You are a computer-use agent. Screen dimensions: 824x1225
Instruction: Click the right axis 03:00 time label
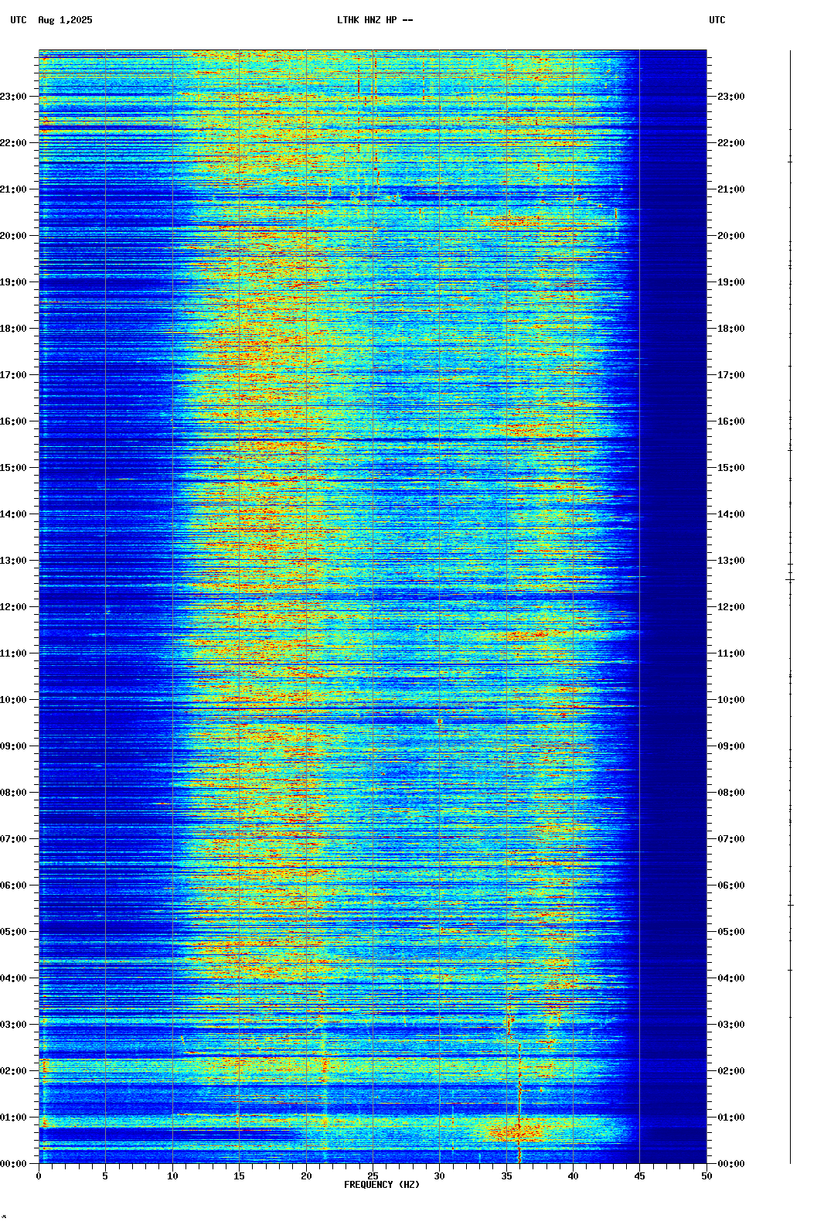click(x=731, y=1025)
